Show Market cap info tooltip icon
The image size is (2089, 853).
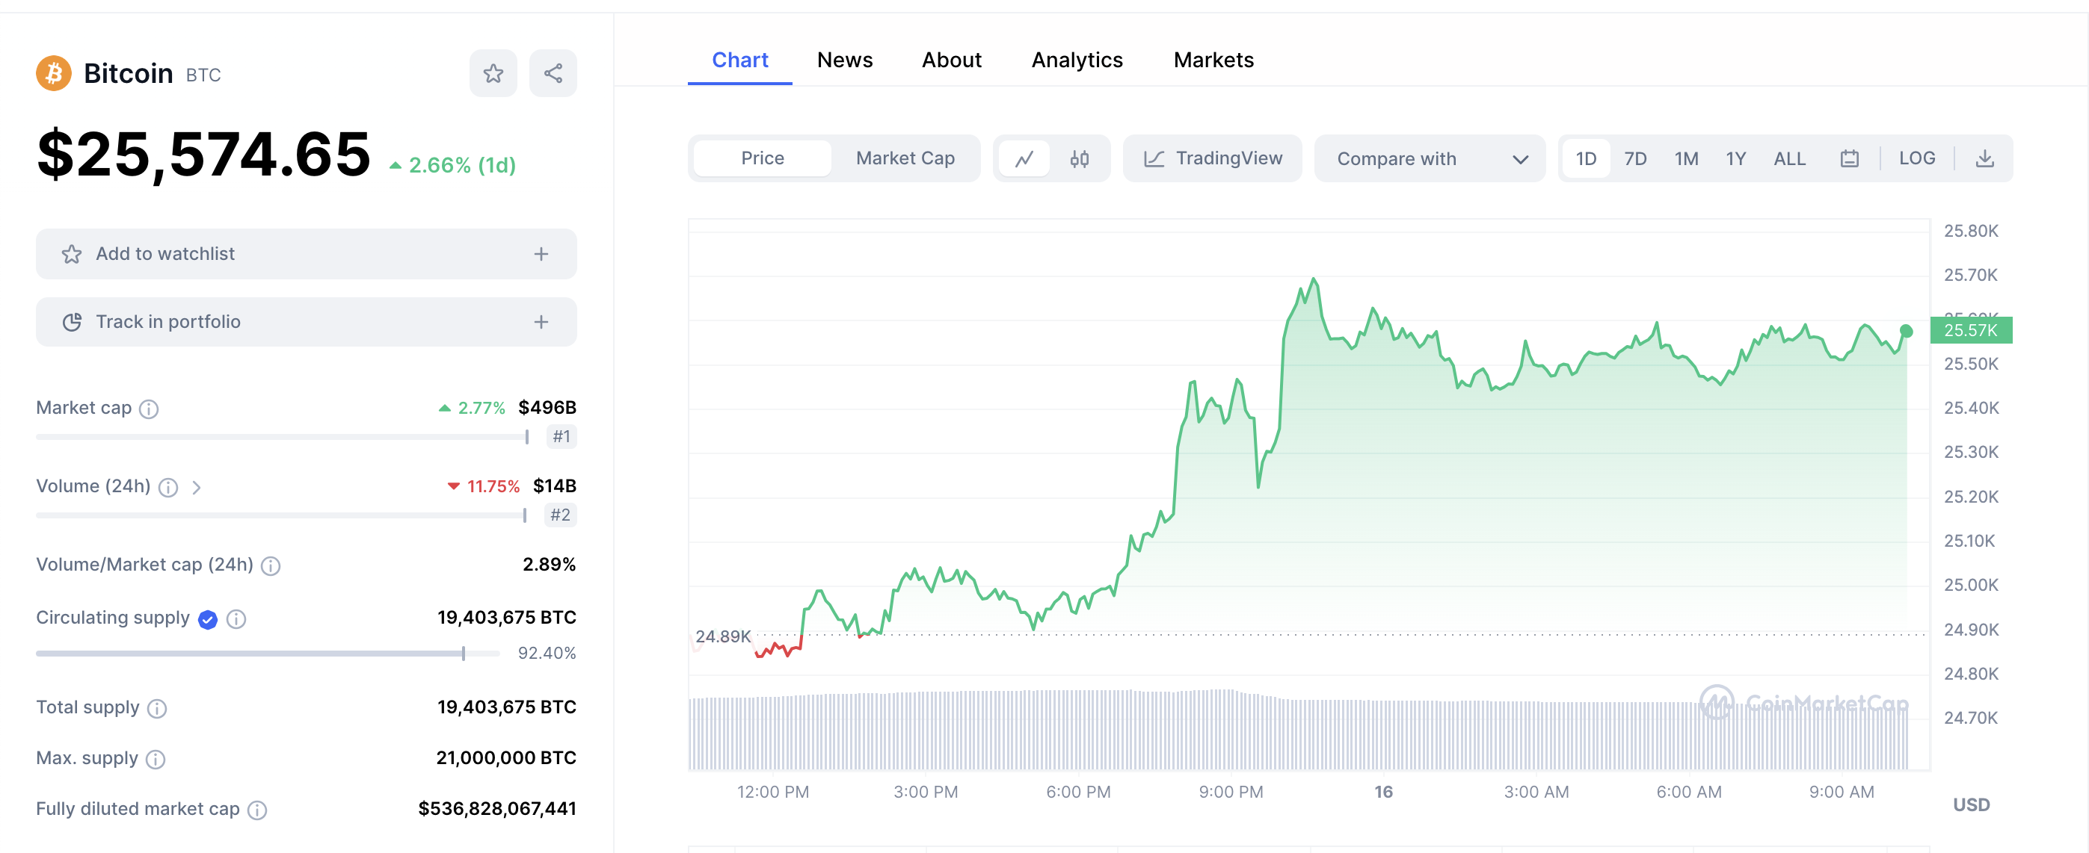click(x=148, y=409)
